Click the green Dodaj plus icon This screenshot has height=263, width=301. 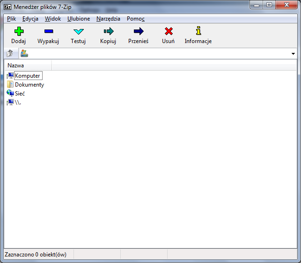19,31
